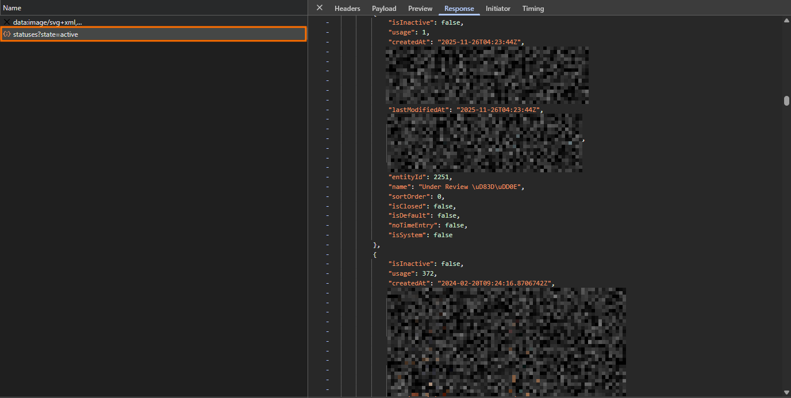791x398 pixels.
Task: Click the Response pane vertical scrollbar thumb
Action: pos(786,101)
